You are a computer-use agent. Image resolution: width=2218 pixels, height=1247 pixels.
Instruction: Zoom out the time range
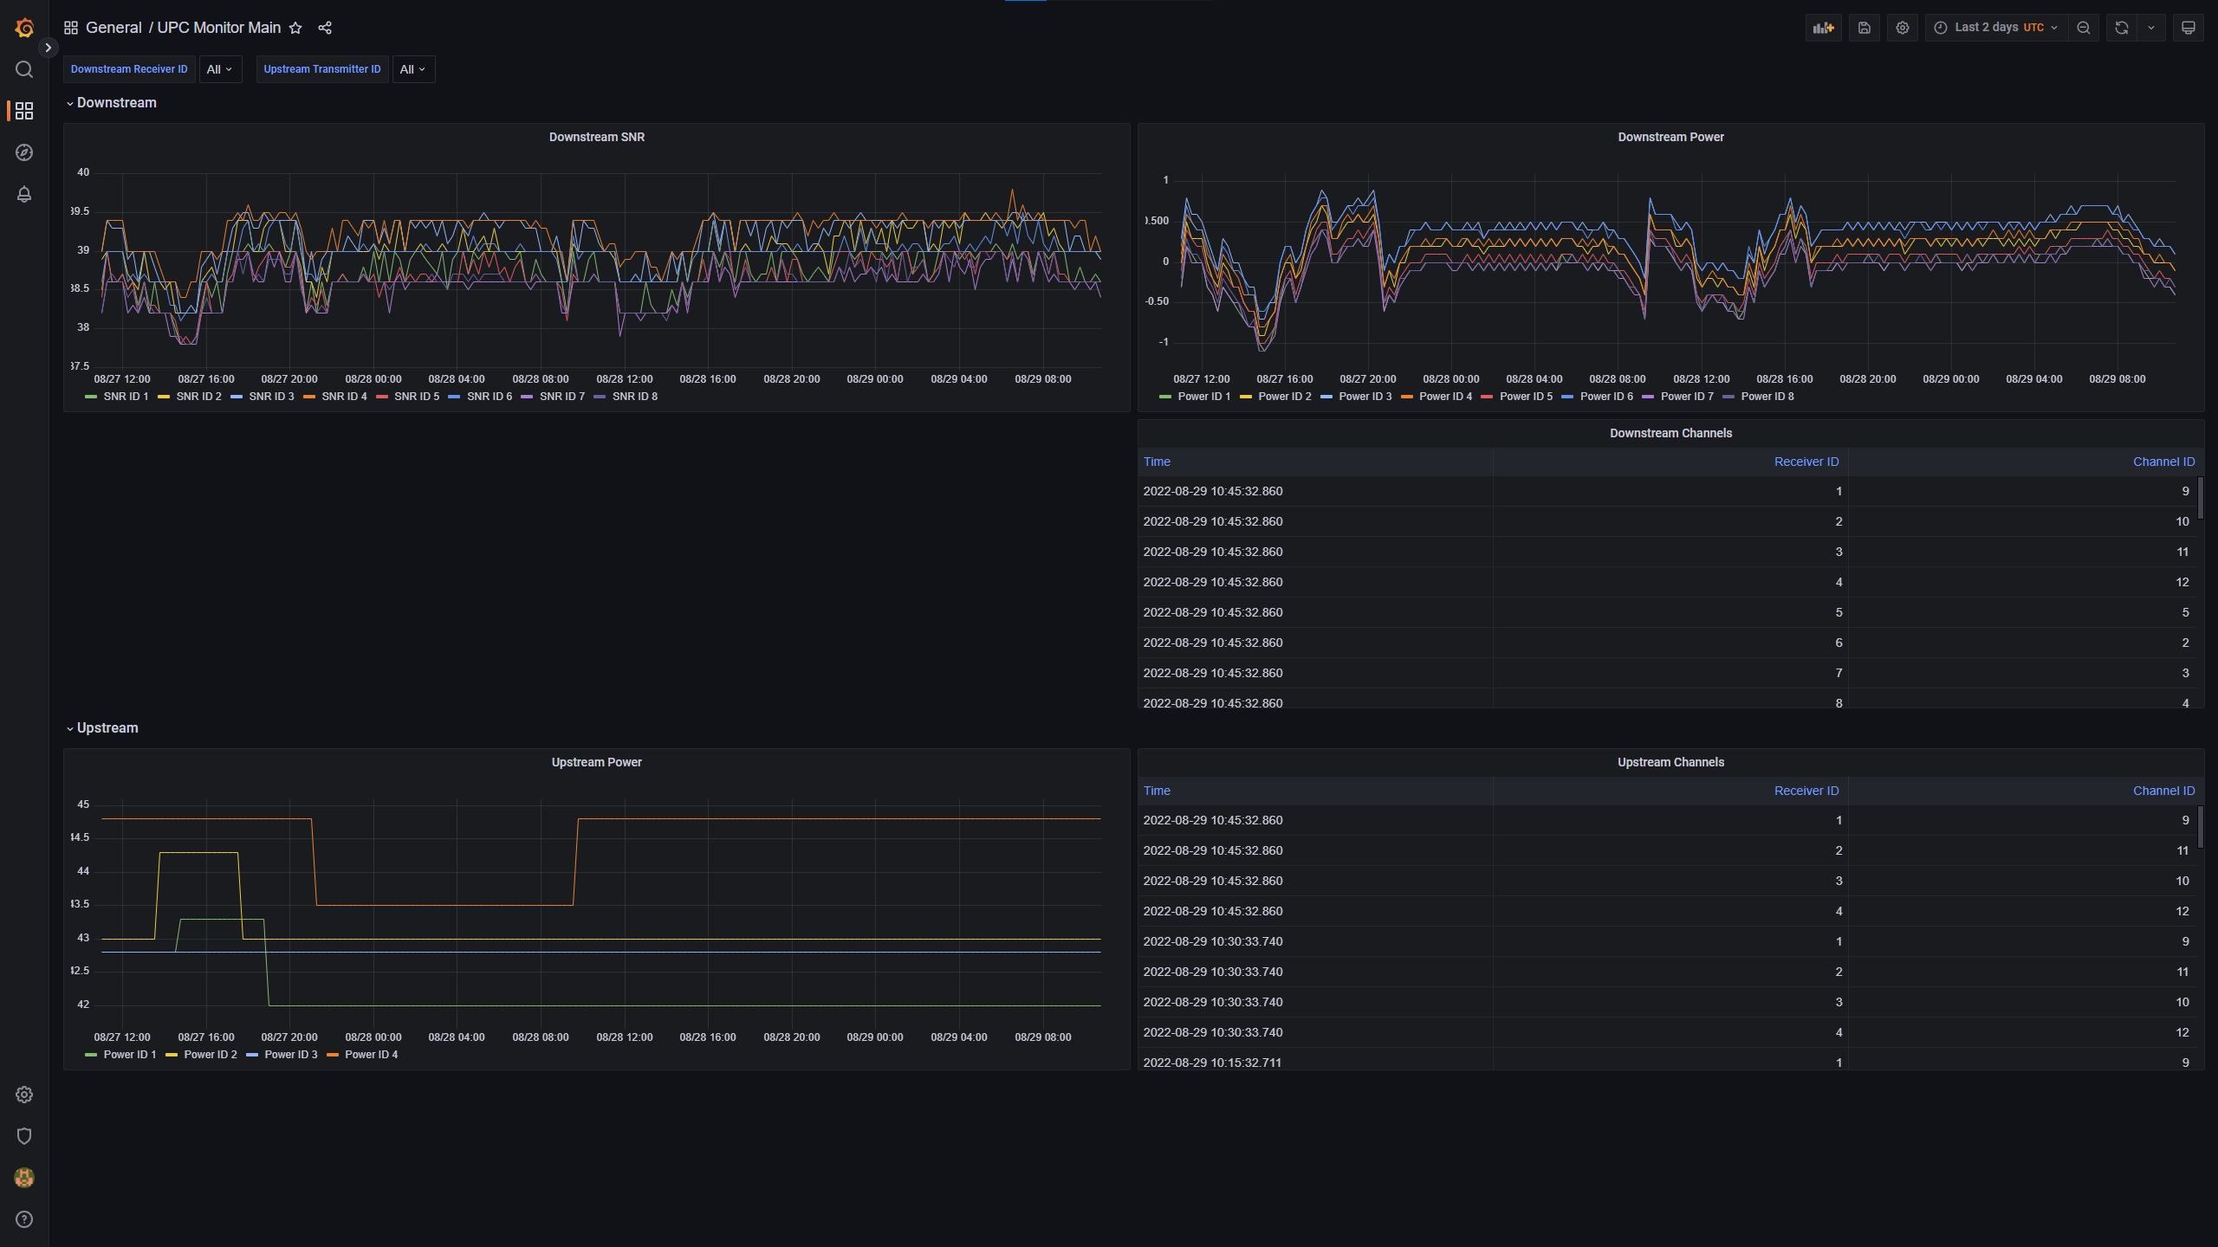click(x=2084, y=28)
